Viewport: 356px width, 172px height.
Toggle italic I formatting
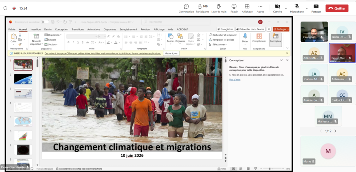[x=73, y=42]
